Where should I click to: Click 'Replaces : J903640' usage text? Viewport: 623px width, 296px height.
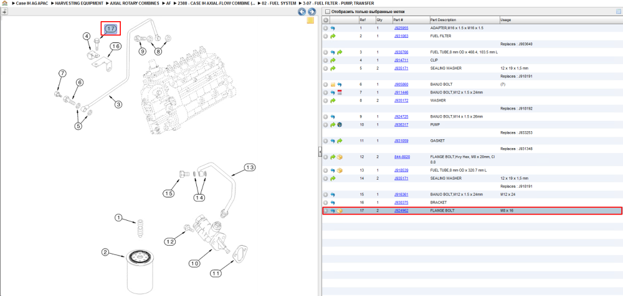[516, 44]
